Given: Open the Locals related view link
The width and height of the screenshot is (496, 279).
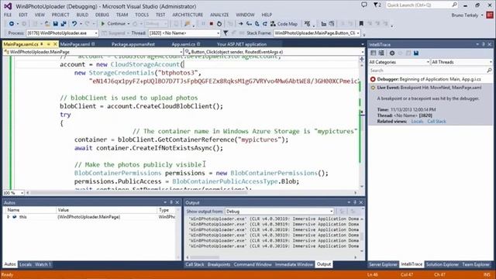Looking at the screenshot, I should tap(417, 122).
